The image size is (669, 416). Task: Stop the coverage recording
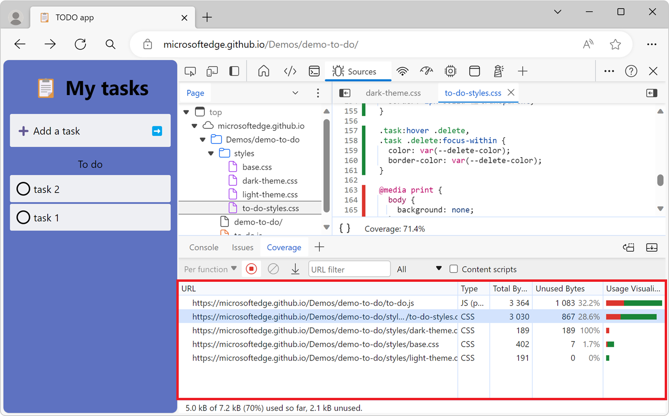pyautogui.click(x=251, y=269)
